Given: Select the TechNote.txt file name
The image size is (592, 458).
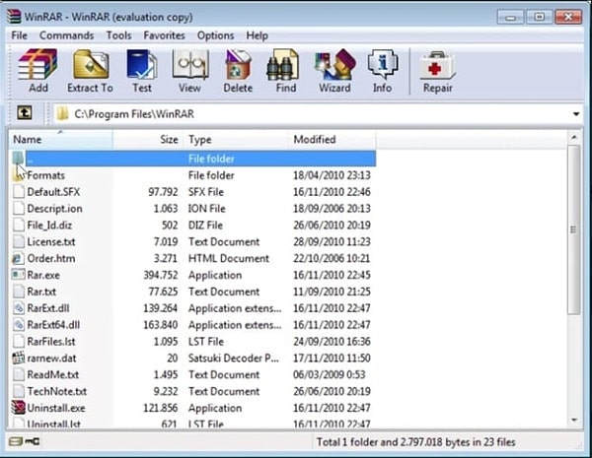Looking at the screenshot, I should [57, 391].
